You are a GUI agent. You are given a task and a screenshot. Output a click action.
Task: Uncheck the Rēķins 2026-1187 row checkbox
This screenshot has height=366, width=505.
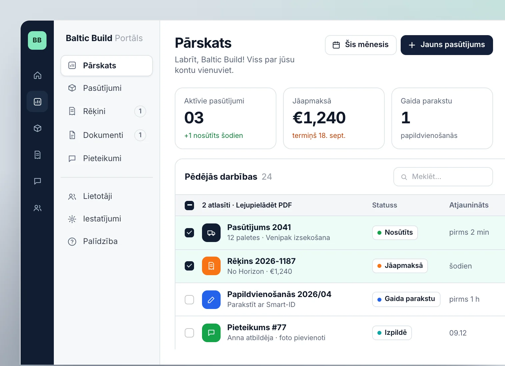click(189, 266)
